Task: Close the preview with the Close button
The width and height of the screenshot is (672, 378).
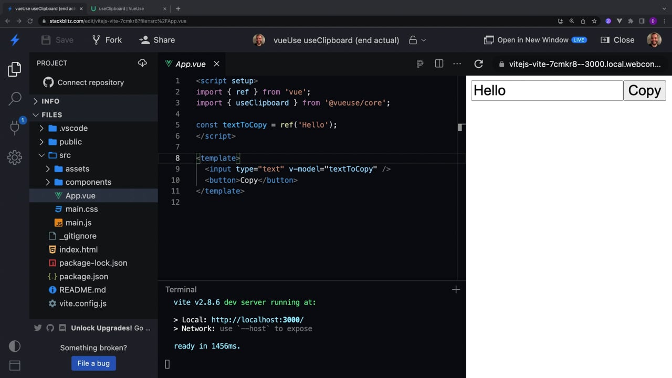Action: pyautogui.click(x=617, y=40)
